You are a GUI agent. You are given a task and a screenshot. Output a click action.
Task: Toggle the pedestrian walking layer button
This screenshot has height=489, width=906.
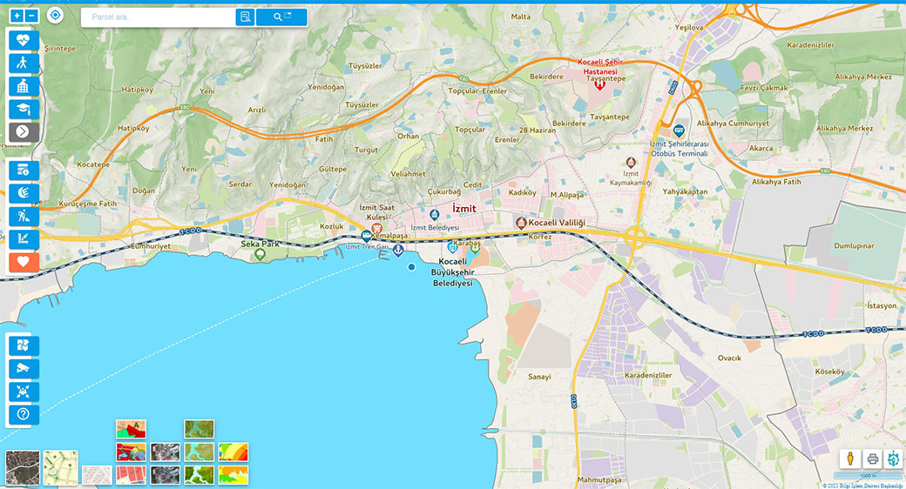pos(24,63)
